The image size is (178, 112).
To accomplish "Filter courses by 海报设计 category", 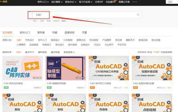I will pos(55,40).
